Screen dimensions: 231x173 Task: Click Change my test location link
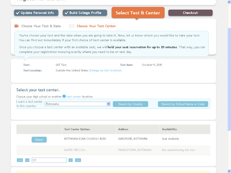pos(105,71)
